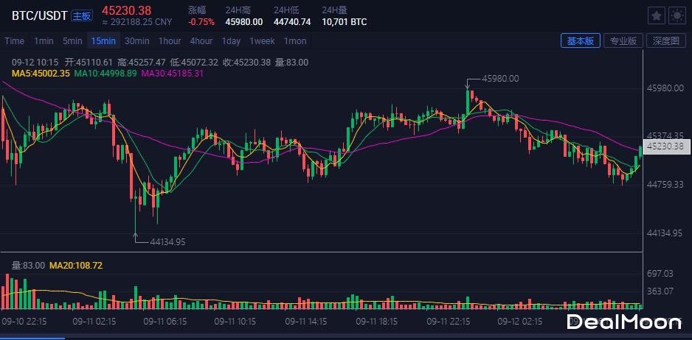This screenshot has width=692, height=340.
Task: Switch to 专业版 professional chart mode
Action: point(623,41)
